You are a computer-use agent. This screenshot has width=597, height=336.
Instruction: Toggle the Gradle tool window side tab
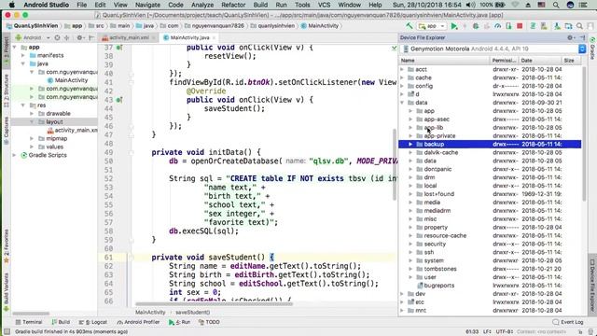click(x=592, y=48)
